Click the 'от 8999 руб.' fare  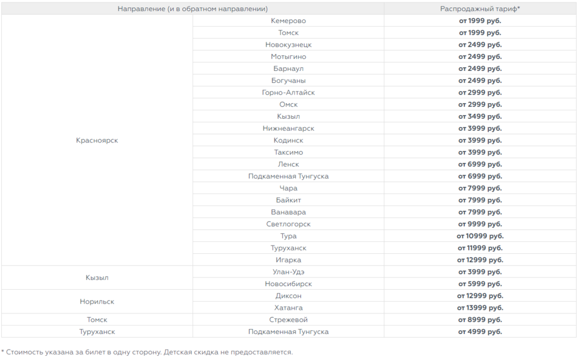pyautogui.click(x=480, y=319)
